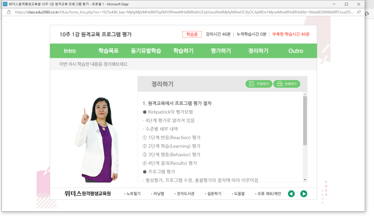Open 질문하기 ask-question link
This screenshot has width=374, height=216.
click(213, 194)
